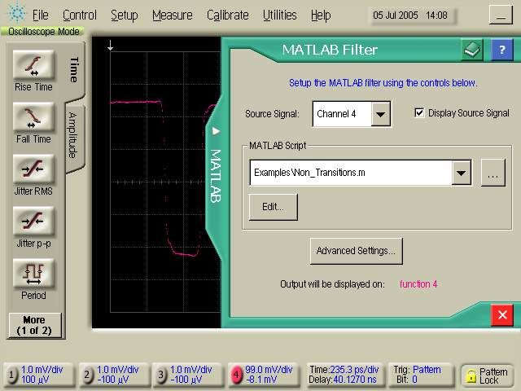Toggle the Display Source Signal checkbox
The width and height of the screenshot is (521, 391).
[x=420, y=113]
